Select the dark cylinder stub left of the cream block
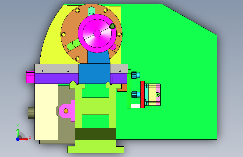243x157 pixels. click(31, 113)
